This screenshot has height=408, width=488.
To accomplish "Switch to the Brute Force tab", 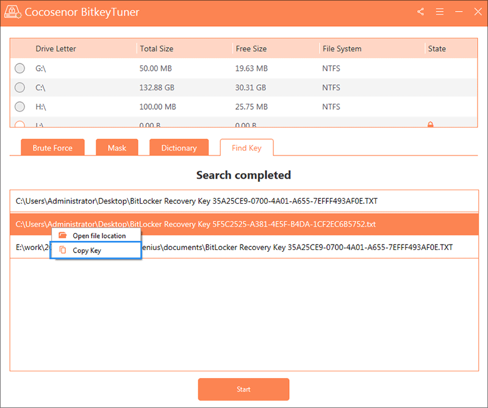I will coord(52,148).
